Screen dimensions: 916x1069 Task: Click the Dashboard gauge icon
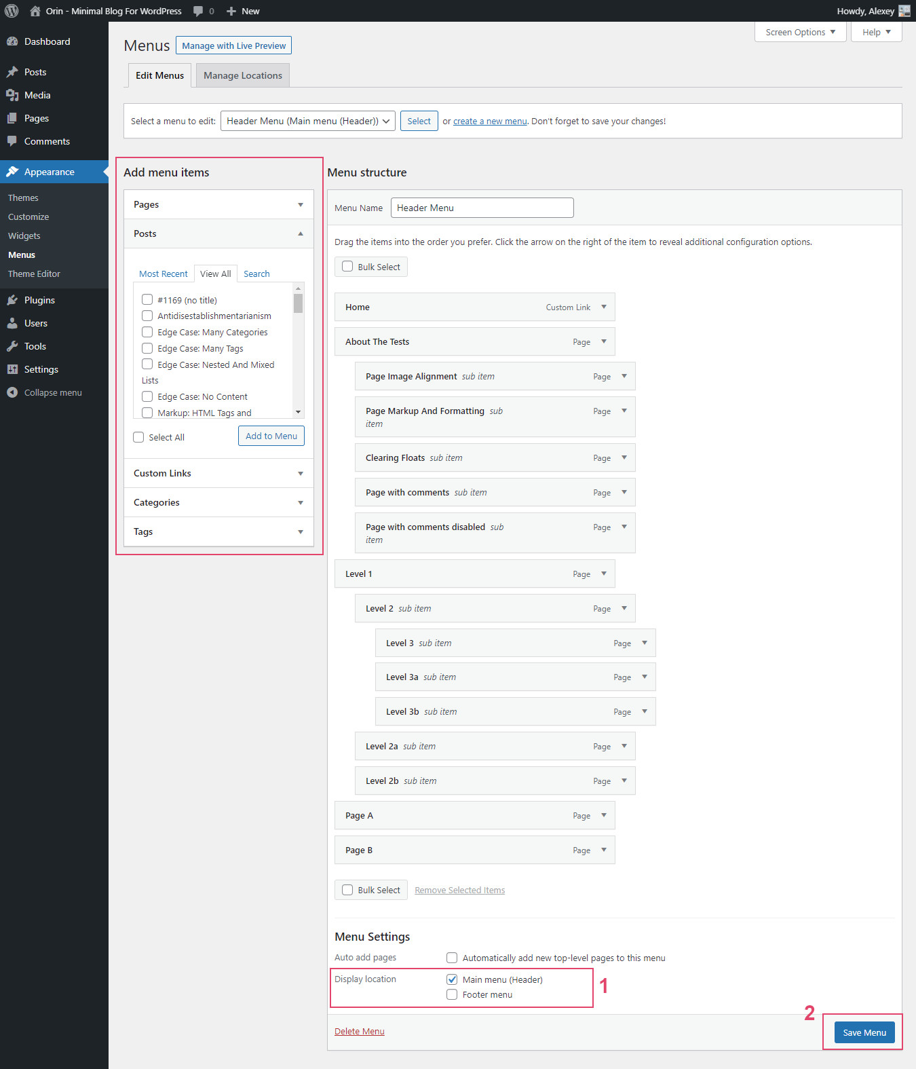coord(12,41)
